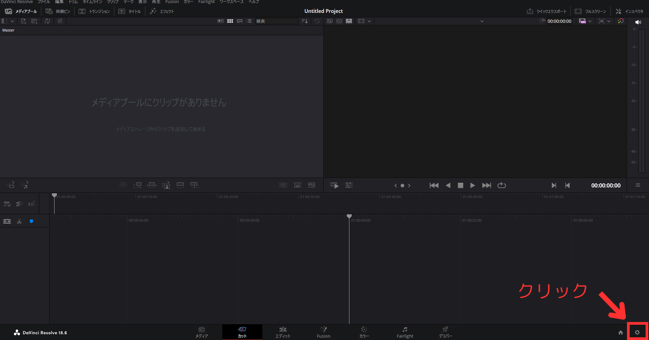Enable loop playback

502,185
